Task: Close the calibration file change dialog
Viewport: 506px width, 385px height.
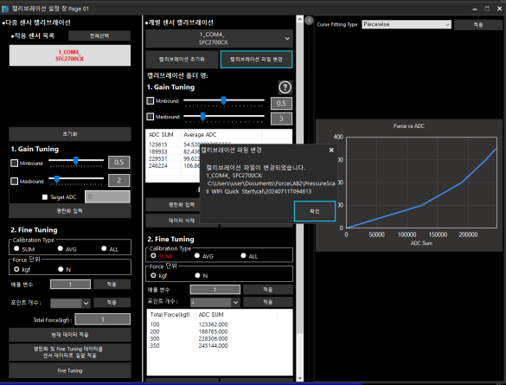Action: [331, 150]
